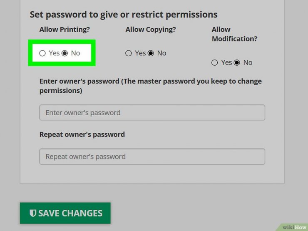308x231 pixels.
Task: Click No text beside Allow Modification radio
Action: (x=248, y=63)
